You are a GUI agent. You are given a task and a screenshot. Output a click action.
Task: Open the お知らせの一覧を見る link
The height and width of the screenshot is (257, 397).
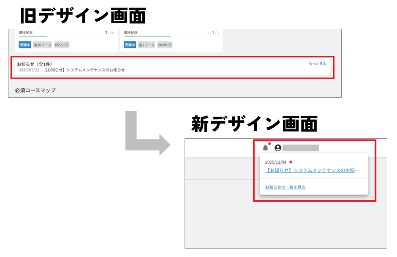pyautogui.click(x=286, y=187)
